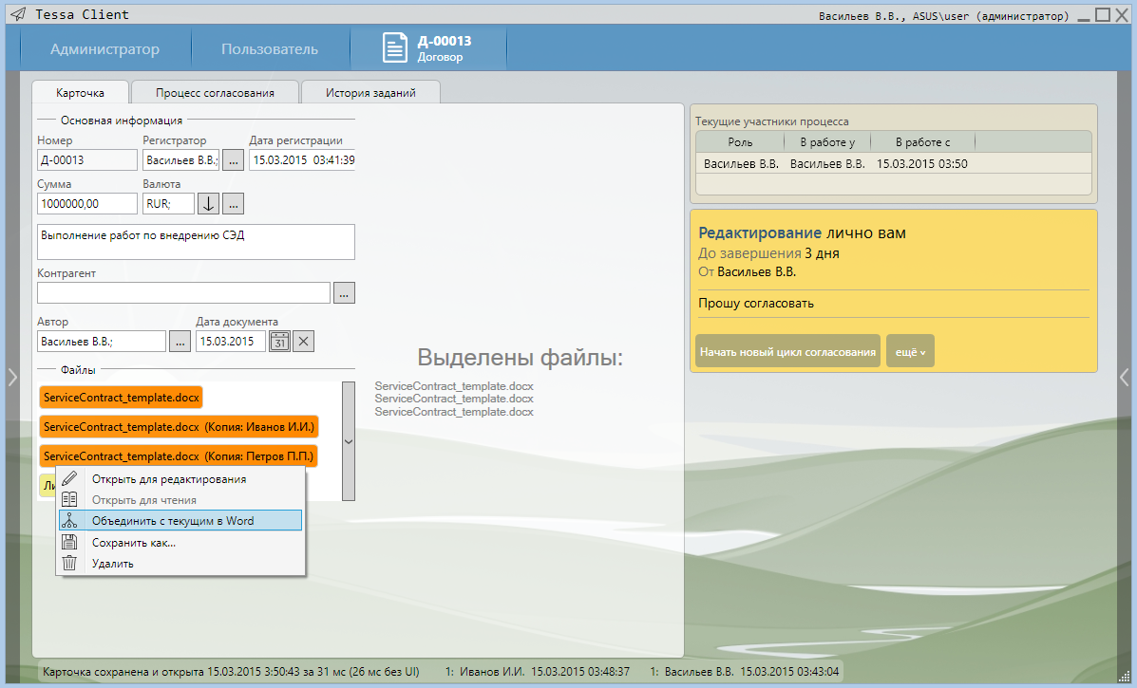Click the merge icon beside Объединить с текущим

click(69, 521)
